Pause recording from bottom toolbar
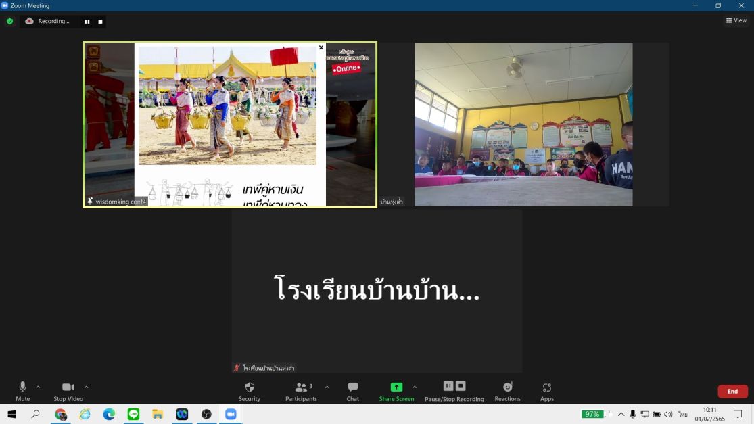 (x=448, y=386)
